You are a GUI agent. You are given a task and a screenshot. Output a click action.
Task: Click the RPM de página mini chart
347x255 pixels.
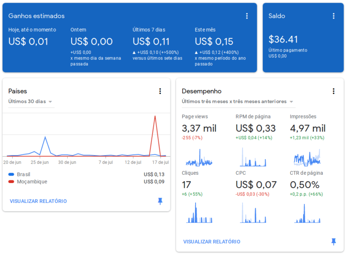pyautogui.click(x=253, y=158)
